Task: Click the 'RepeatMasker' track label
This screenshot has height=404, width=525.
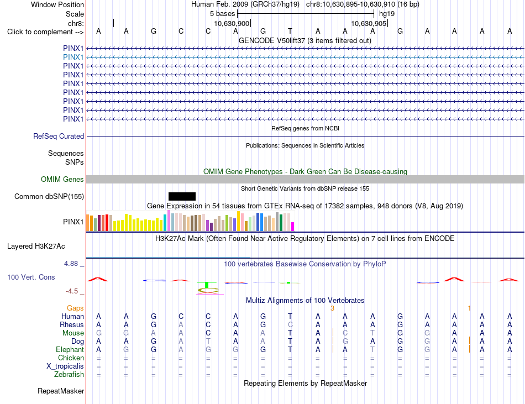Action: pyautogui.click(x=61, y=391)
